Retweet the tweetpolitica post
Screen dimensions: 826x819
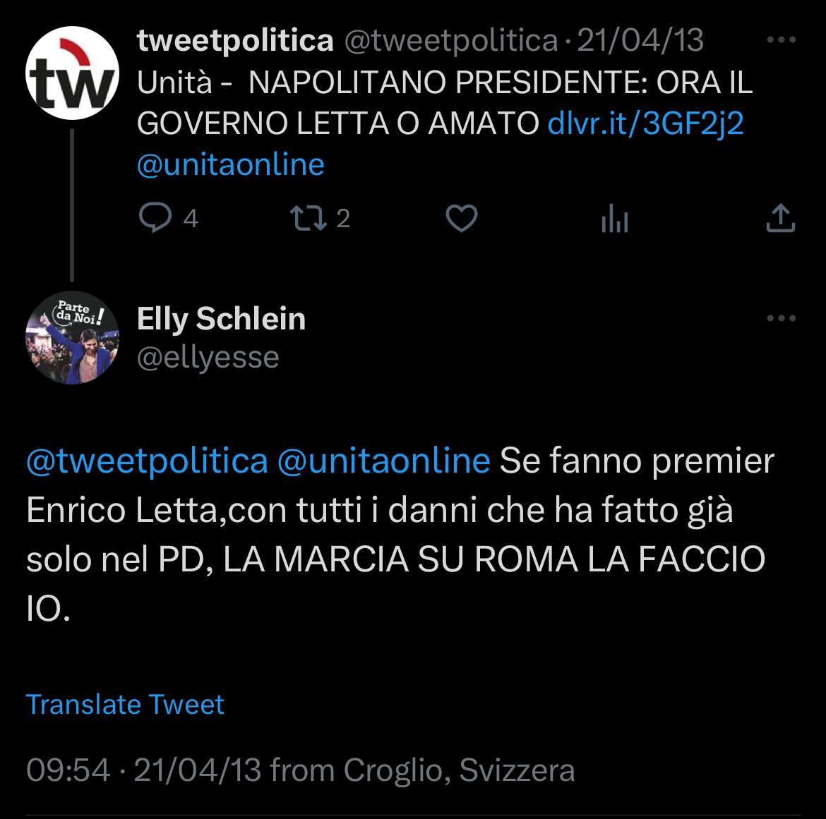311,219
